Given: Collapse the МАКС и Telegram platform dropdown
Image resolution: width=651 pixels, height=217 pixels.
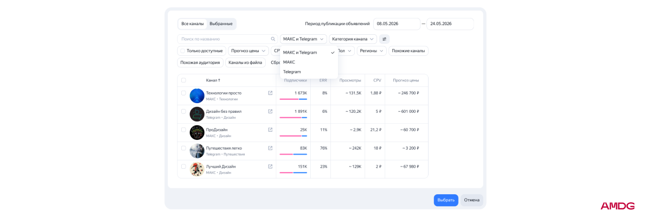Looking at the screenshot, I should 303,39.
